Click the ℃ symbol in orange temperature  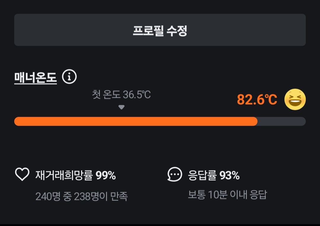pos(271,100)
